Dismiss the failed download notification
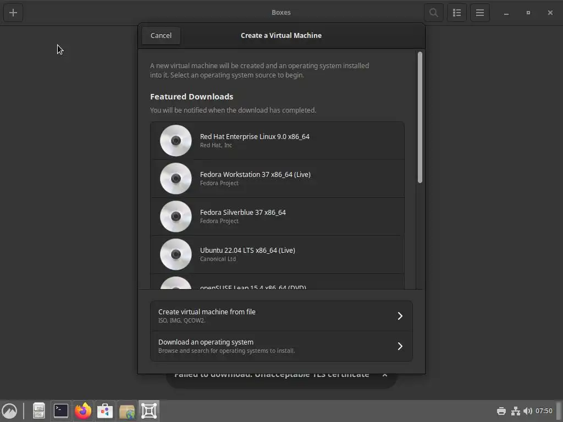Screen dimensions: 563x422 [385, 375]
